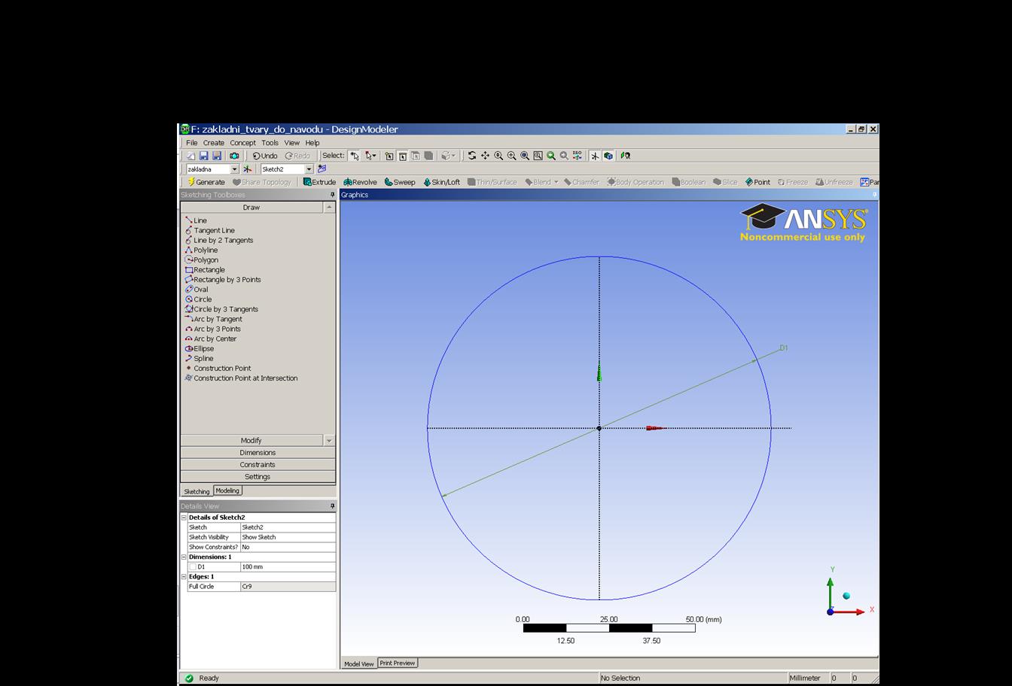Viewport: 1012px width, 686px height.
Task: Click the Magnifier window icon
Action: [538, 156]
